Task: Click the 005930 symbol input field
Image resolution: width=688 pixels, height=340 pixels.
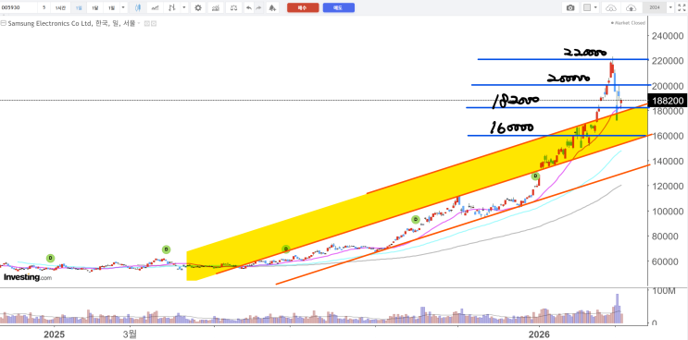Action: (19, 8)
